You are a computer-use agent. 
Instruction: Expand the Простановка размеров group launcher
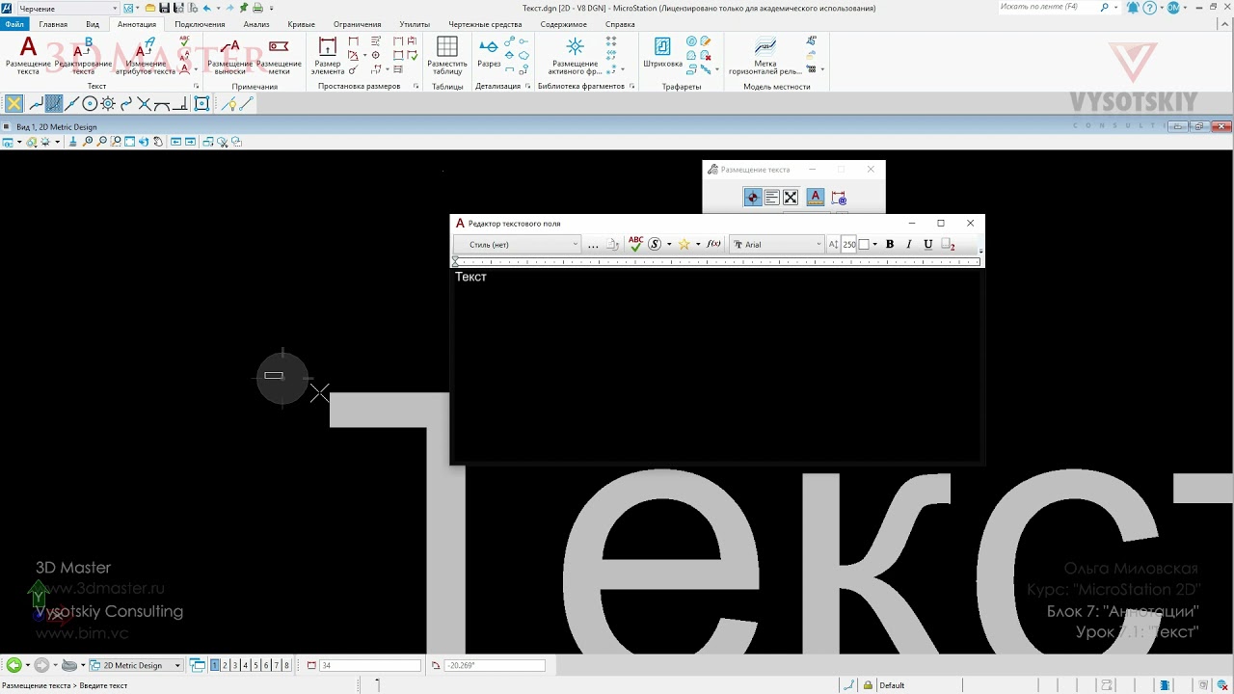[x=416, y=86]
